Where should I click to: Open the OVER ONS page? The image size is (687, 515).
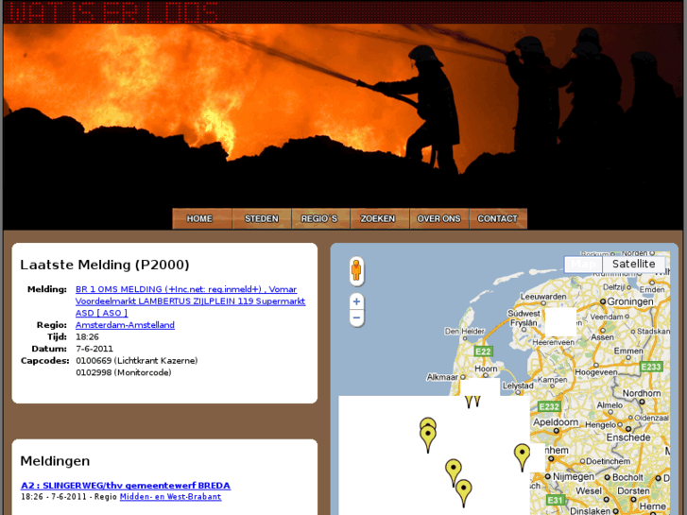tap(439, 218)
